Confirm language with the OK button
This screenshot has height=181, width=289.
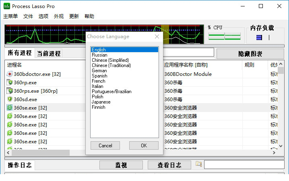(x=144, y=146)
